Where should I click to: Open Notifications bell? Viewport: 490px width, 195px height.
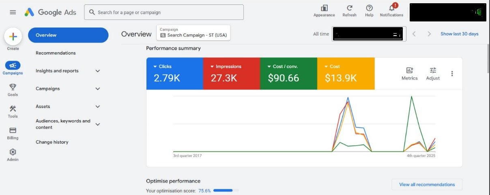coord(391,8)
